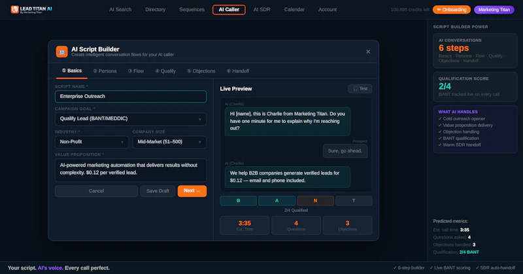523x274 pixels.
Task: Open the Company Size dropdown
Action: tap(169, 142)
